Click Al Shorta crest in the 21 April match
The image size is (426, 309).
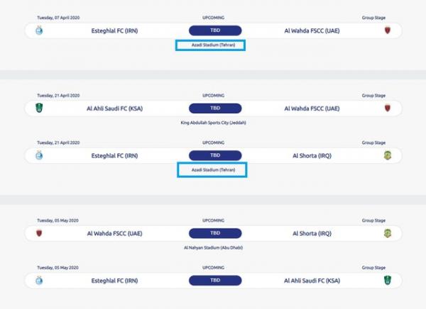point(388,155)
